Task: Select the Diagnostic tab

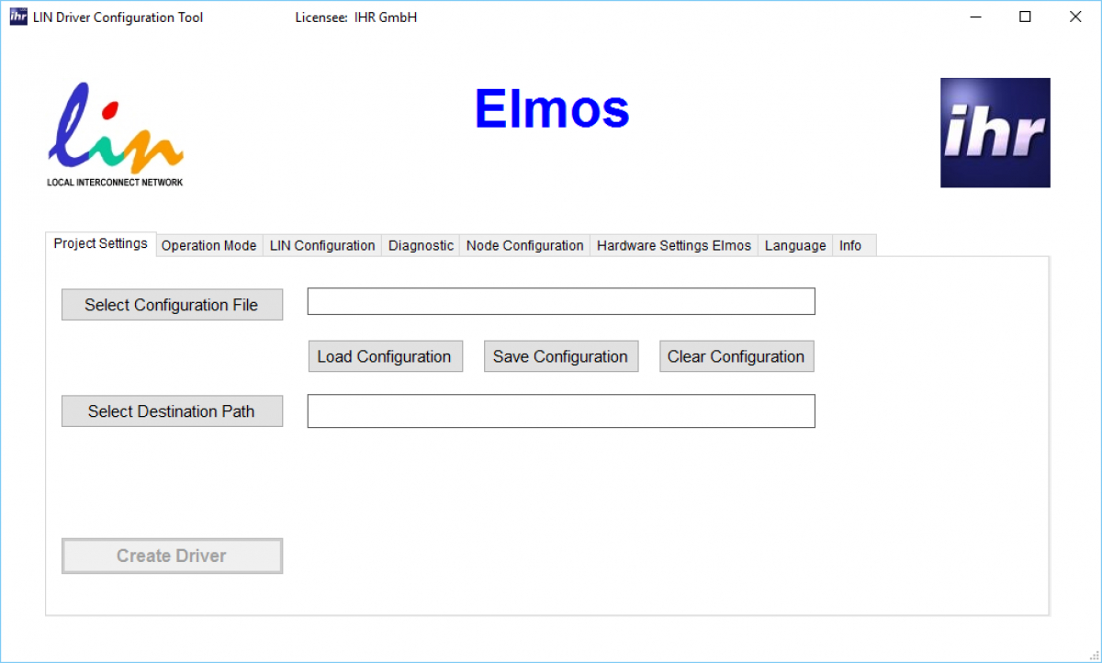Action: [x=420, y=245]
